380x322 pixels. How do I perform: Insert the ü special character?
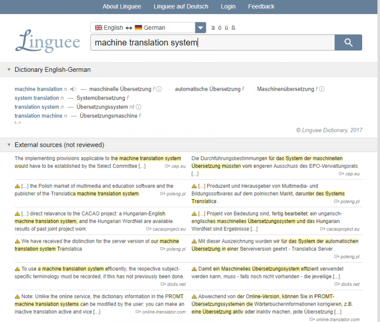(226, 28)
